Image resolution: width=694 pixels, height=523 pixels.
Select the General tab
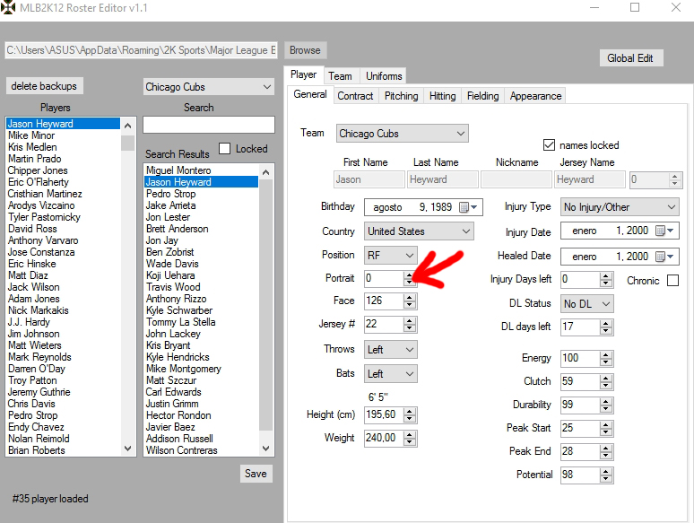tap(310, 94)
